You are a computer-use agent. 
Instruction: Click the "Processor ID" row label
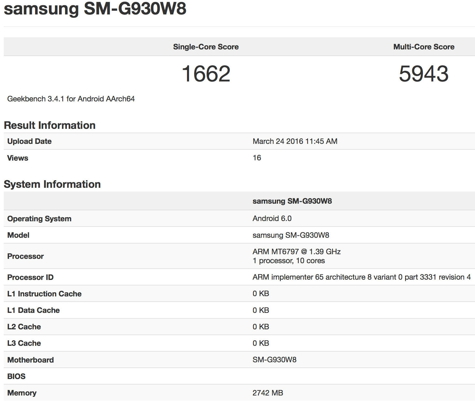(x=30, y=277)
